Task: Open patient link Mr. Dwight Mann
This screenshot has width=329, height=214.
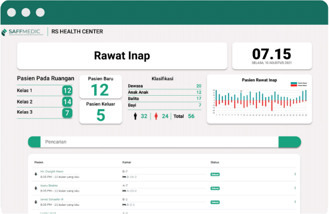Action: click(52, 171)
